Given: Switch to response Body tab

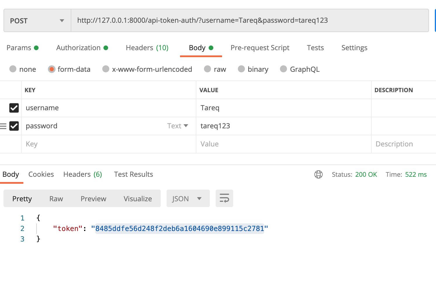Looking at the screenshot, I should pos(11,174).
